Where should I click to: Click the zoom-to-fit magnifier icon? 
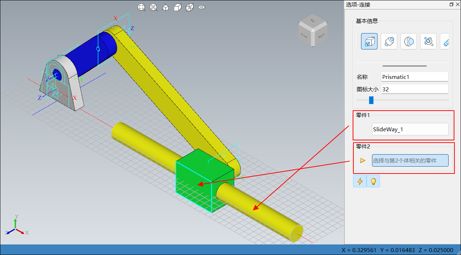[142, 7]
